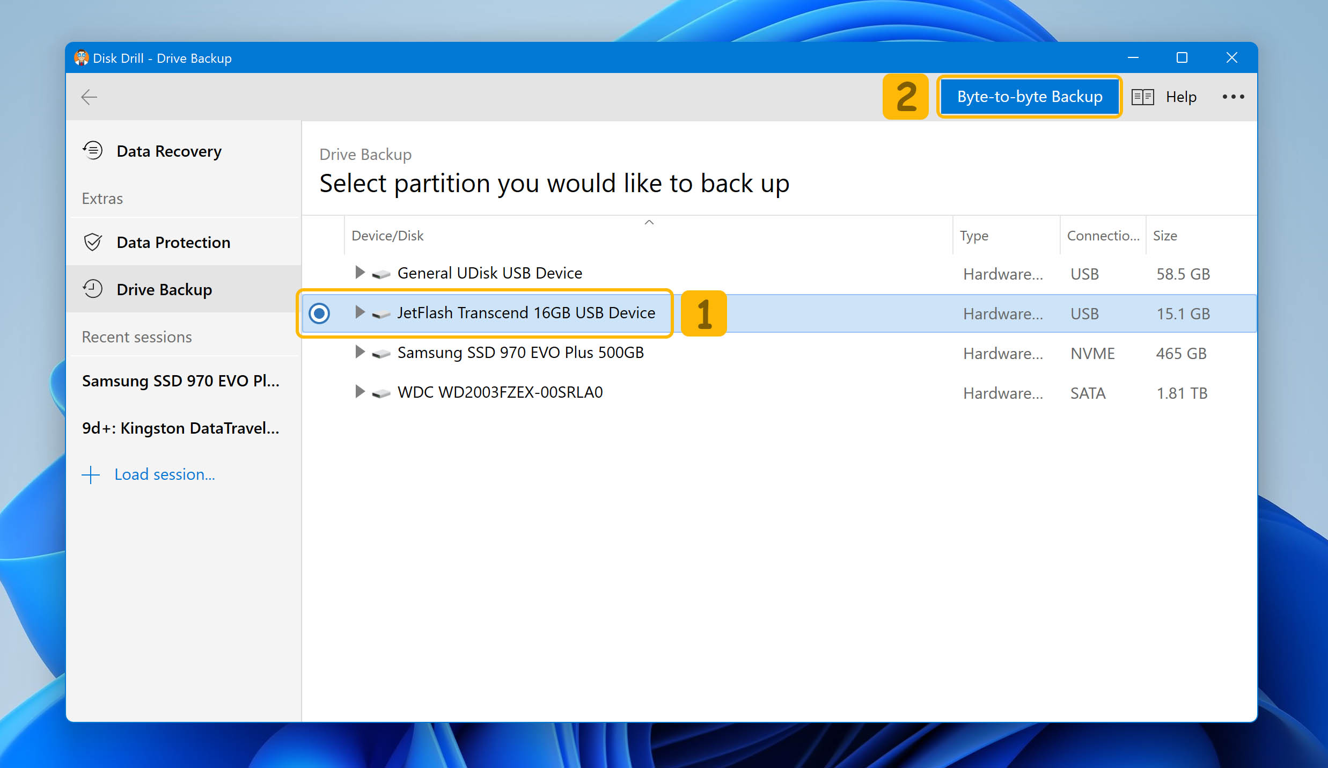Click the Samsung SSD 970 drive icon

click(381, 354)
